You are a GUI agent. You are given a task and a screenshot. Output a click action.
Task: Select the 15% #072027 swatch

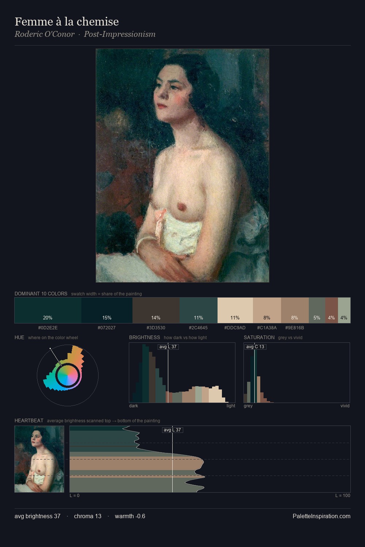[107, 310]
